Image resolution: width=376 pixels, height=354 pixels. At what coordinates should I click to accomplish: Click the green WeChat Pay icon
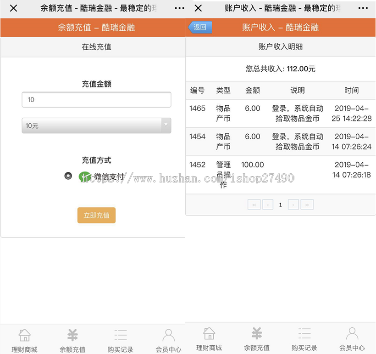click(84, 177)
